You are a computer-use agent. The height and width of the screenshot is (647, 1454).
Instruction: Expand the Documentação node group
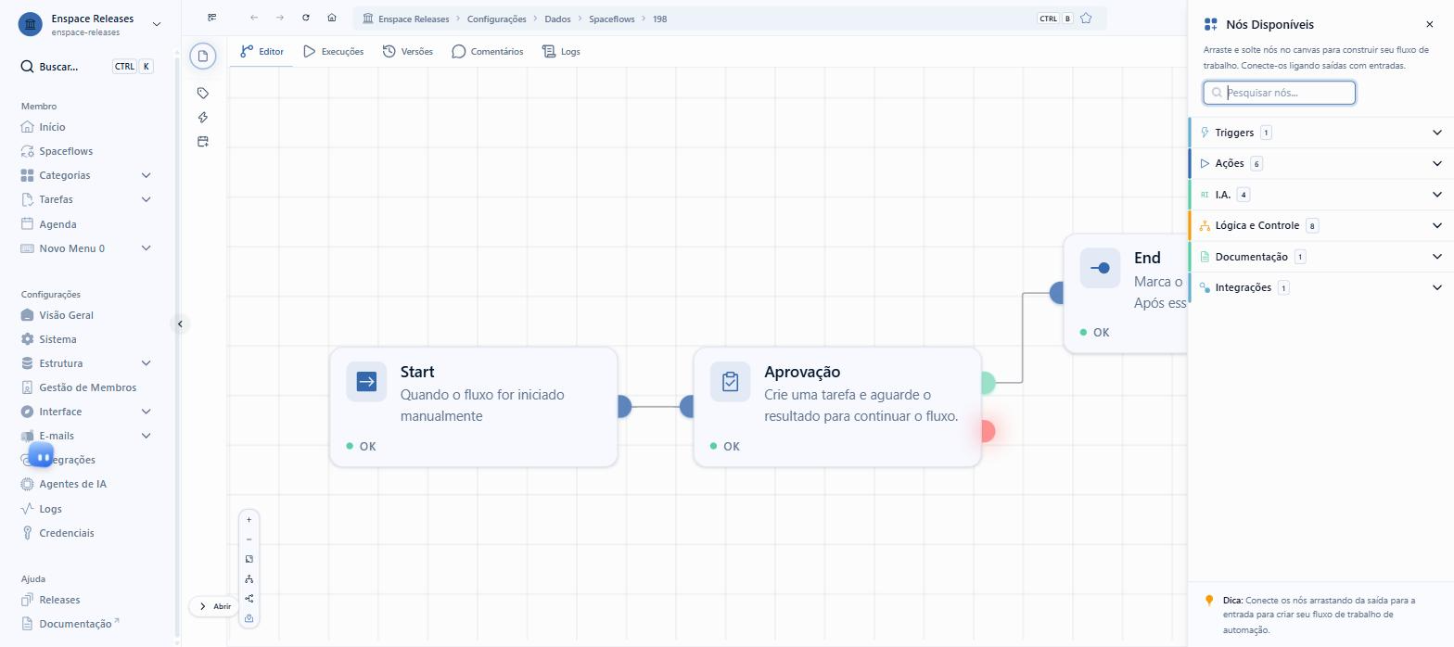[x=1320, y=257]
